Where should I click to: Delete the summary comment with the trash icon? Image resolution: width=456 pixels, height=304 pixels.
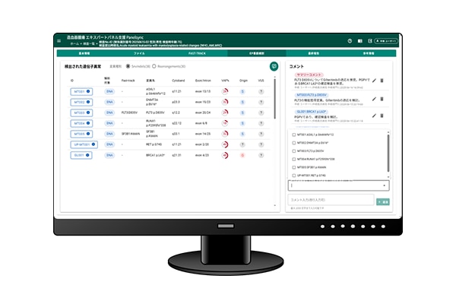tap(382, 80)
